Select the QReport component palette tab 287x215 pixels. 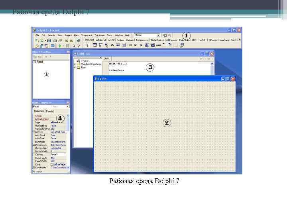[213, 40]
